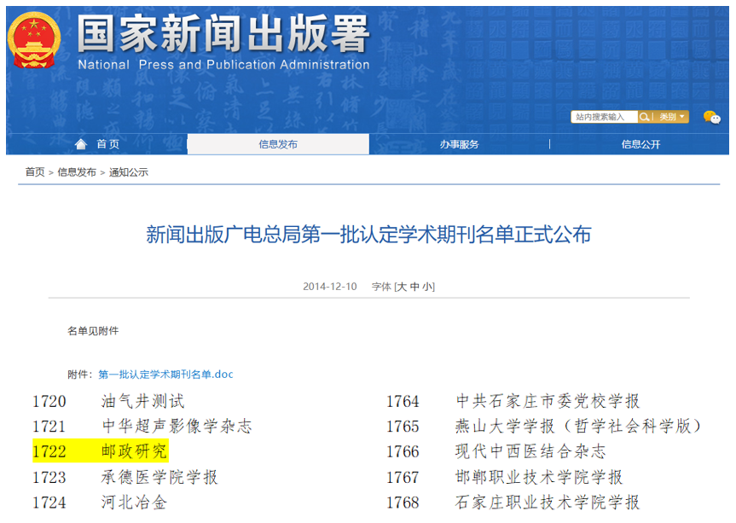Open the WeChat chat bubble icon
Image resolution: width=736 pixels, height=523 pixels.
coord(711,117)
